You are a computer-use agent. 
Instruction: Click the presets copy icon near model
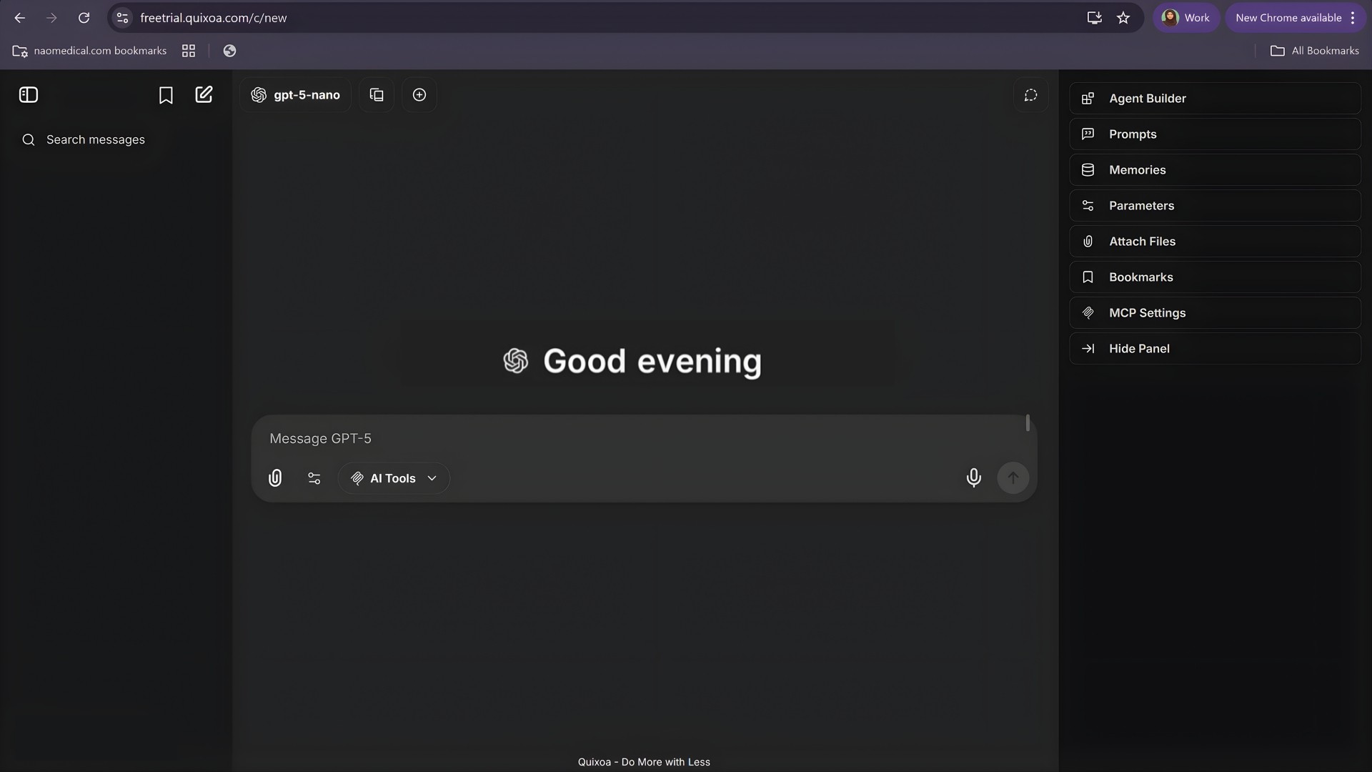377,95
